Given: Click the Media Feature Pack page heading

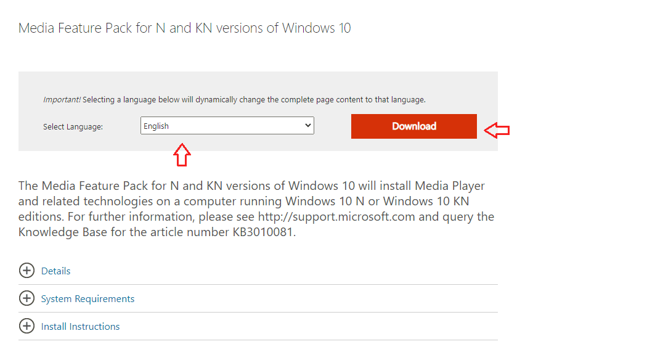Looking at the screenshot, I should tap(184, 28).
